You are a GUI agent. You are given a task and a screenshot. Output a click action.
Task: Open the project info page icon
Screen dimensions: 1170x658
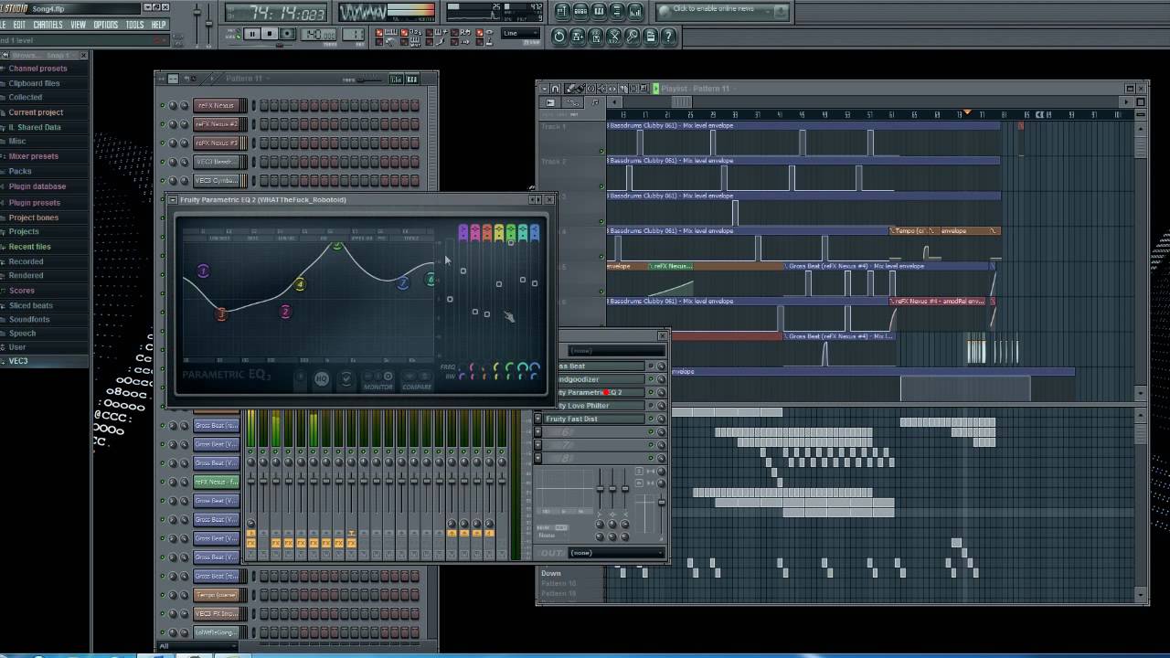click(x=651, y=36)
